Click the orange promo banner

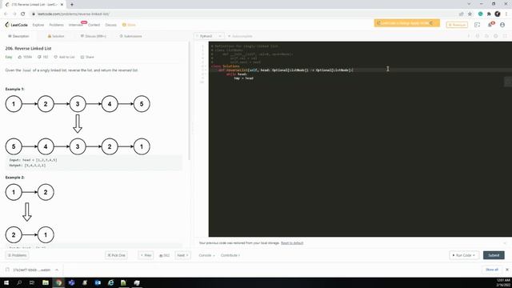pos(407,23)
